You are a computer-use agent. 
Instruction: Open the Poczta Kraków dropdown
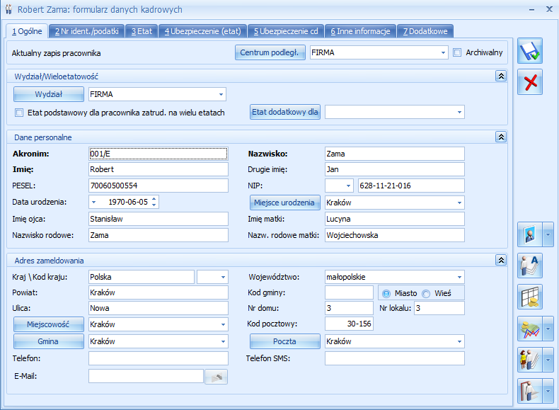[459, 341]
